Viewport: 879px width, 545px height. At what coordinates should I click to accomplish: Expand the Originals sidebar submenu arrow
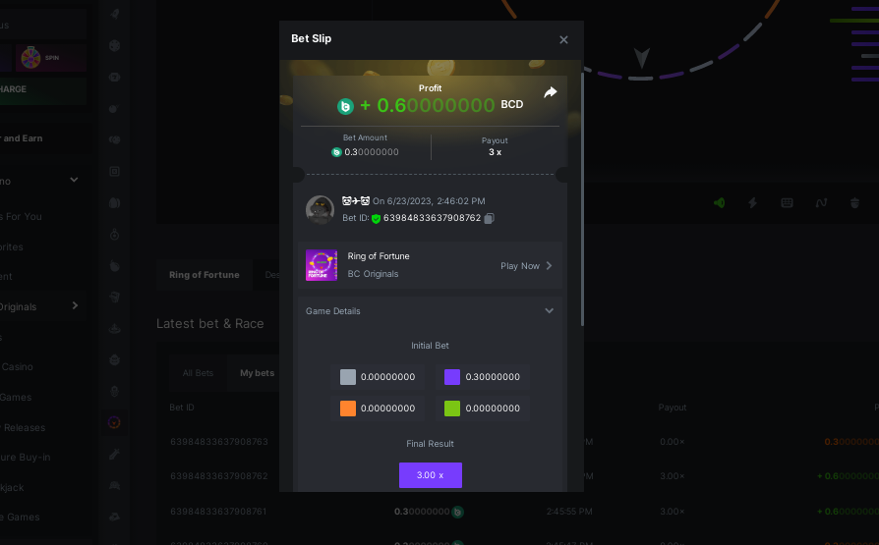point(75,305)
